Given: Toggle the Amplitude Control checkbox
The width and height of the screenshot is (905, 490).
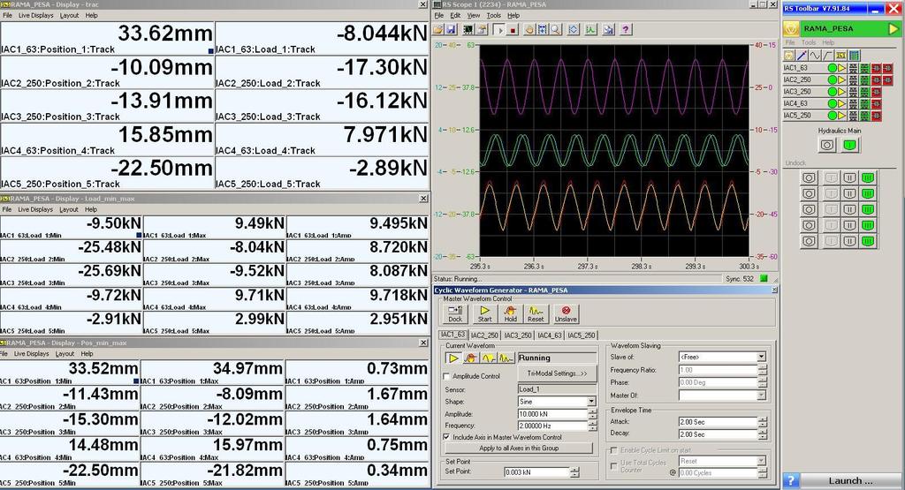Looking at the screenshot, I should 446,376.
